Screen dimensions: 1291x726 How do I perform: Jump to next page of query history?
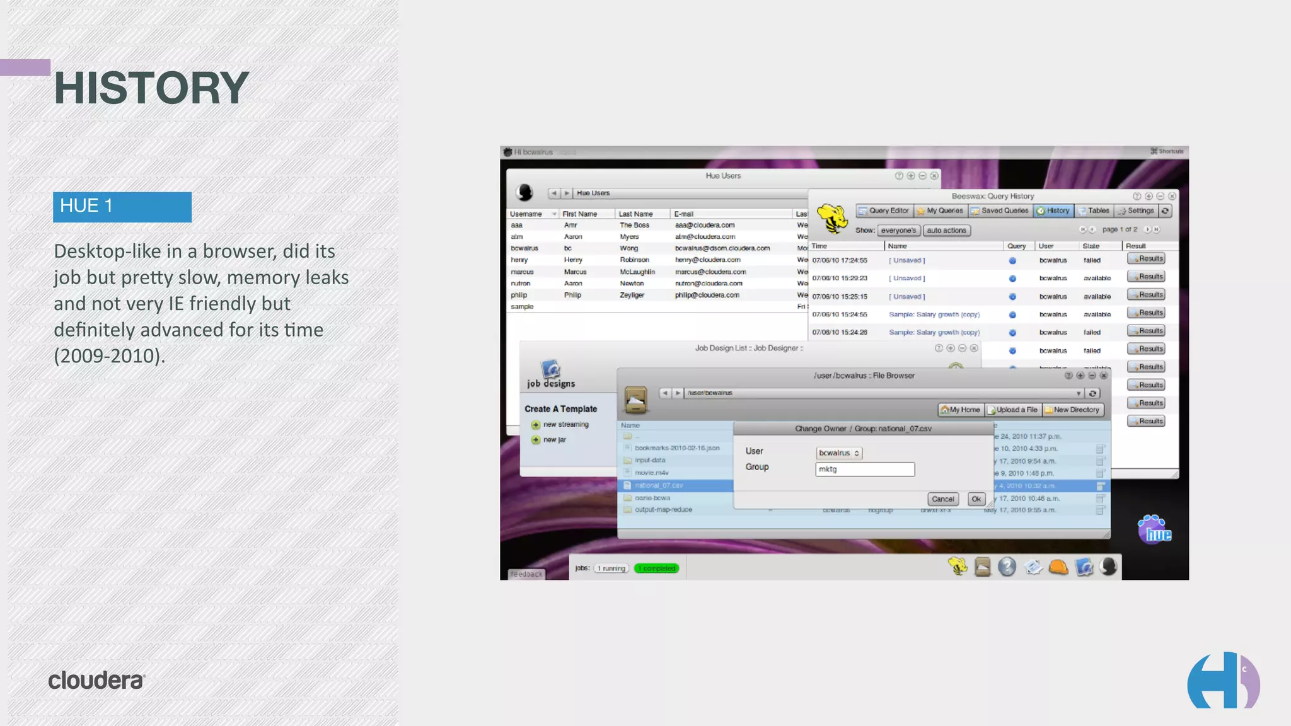(1147, 229)
